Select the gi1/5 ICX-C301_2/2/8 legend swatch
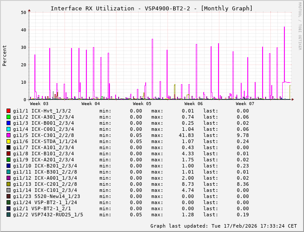This screenshot has height=232, width=304. coord(9,135)
